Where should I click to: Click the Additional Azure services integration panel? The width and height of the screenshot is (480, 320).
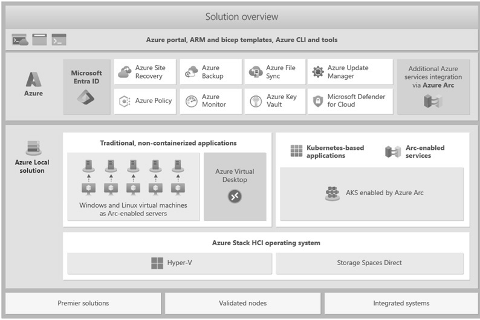[433, 87]
